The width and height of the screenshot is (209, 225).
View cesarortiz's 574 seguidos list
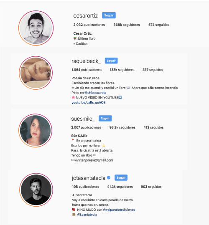tap(159, 25)
